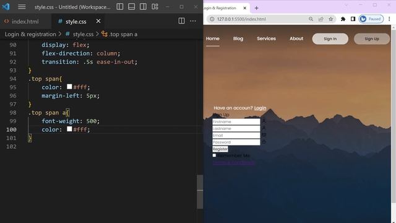Bookmark this page with the star icon

pos(331,19)
